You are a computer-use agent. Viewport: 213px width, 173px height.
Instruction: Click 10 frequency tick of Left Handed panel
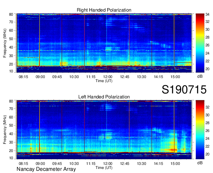pos(11,158)
